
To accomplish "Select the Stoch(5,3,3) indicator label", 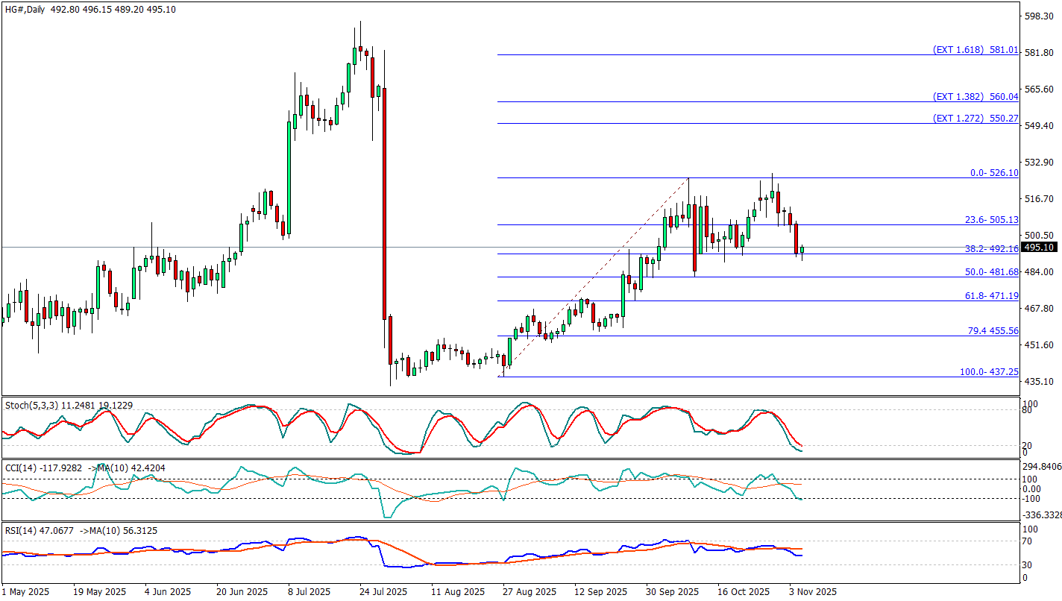I will (x=29, y=405).
